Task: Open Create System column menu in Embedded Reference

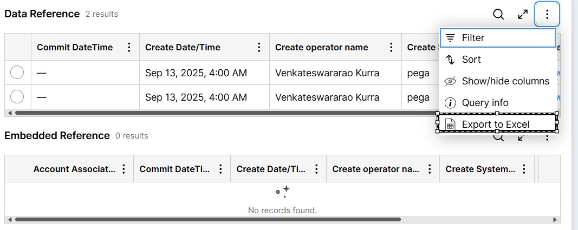Action: (x=524, y=169)
